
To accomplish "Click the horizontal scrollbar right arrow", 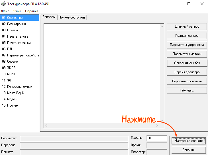I will (157, 125).
